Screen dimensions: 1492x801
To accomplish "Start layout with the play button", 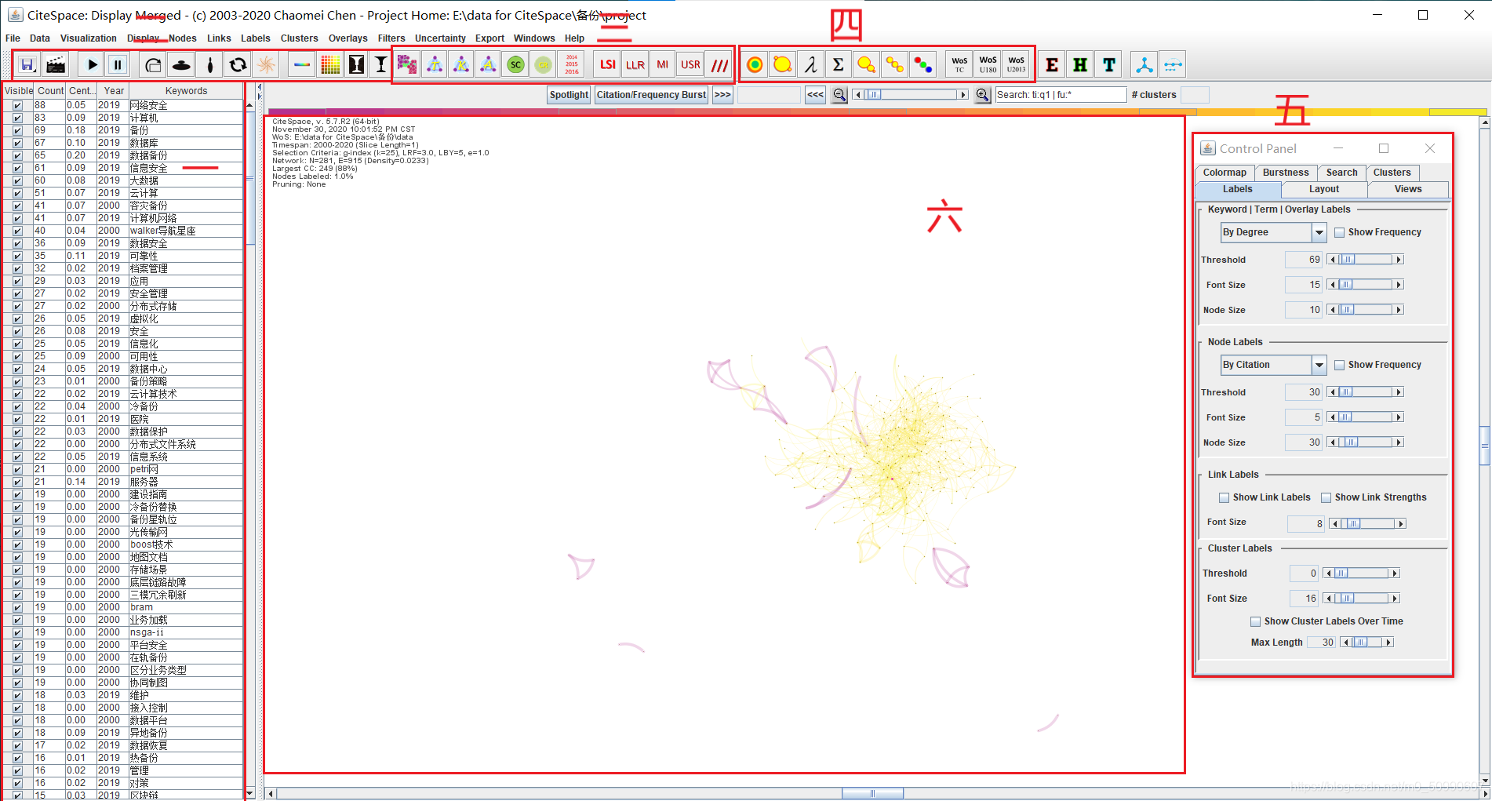I will click(x=93, y=65).
